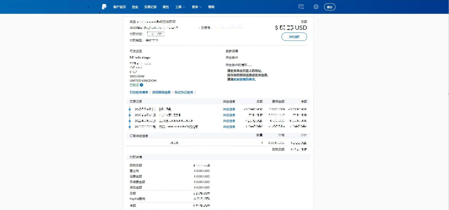Click the timeline dot of first transaction
Viewport: 449px width, 210px height.
click(130, 109)
